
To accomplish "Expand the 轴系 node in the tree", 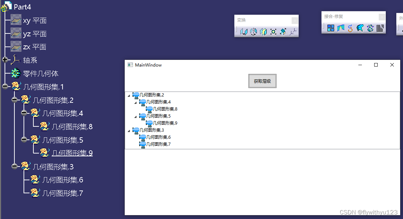I will click(5, 60).
